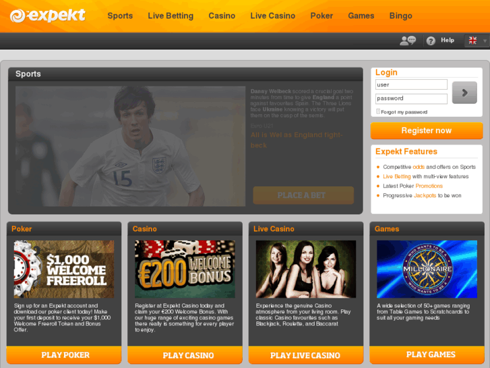This screenshot has height=368, width=490.
Task: Focus the password input field
Action: pos(411,99)
